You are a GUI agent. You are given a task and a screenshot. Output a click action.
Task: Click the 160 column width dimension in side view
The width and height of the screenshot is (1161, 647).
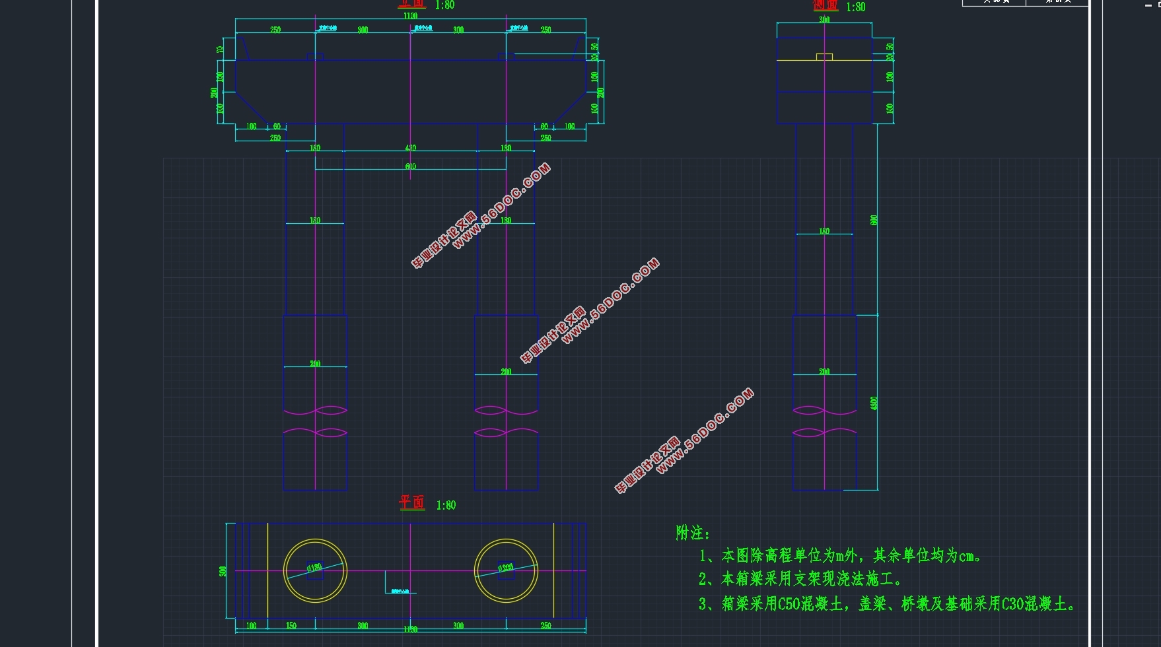(824, 231)
